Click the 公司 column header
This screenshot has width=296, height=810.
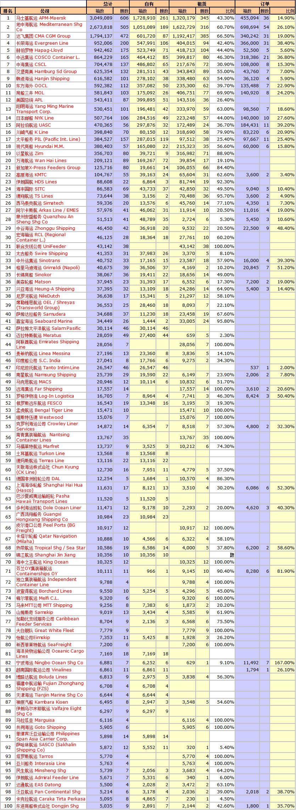click(45, 11)
